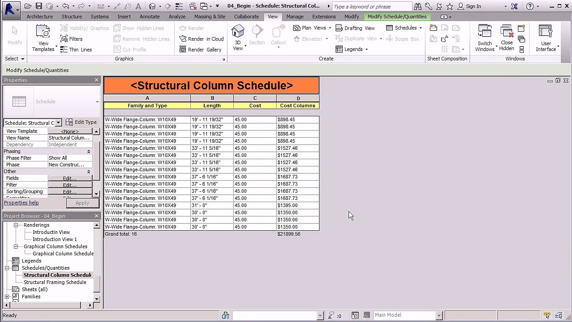The image size is (572, 322).
Task: Toggle Thin Lines in Graphics panel
Action: (x=76, y=50)
